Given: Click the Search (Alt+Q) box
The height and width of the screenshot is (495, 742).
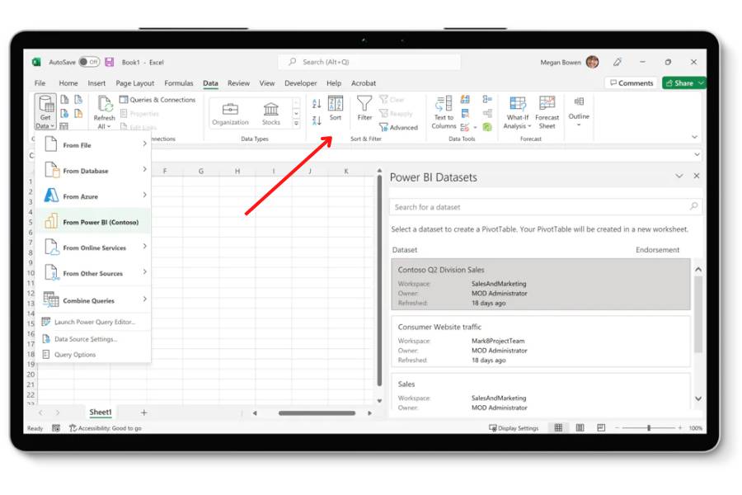Looking at the screenshot, I should pyautogui.click(x=369, y=62).
